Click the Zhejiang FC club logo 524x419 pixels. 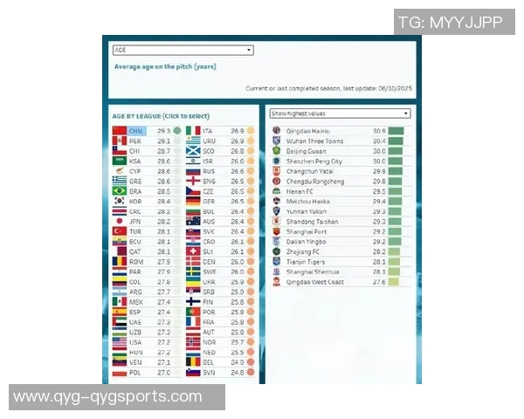click(277, 251)
